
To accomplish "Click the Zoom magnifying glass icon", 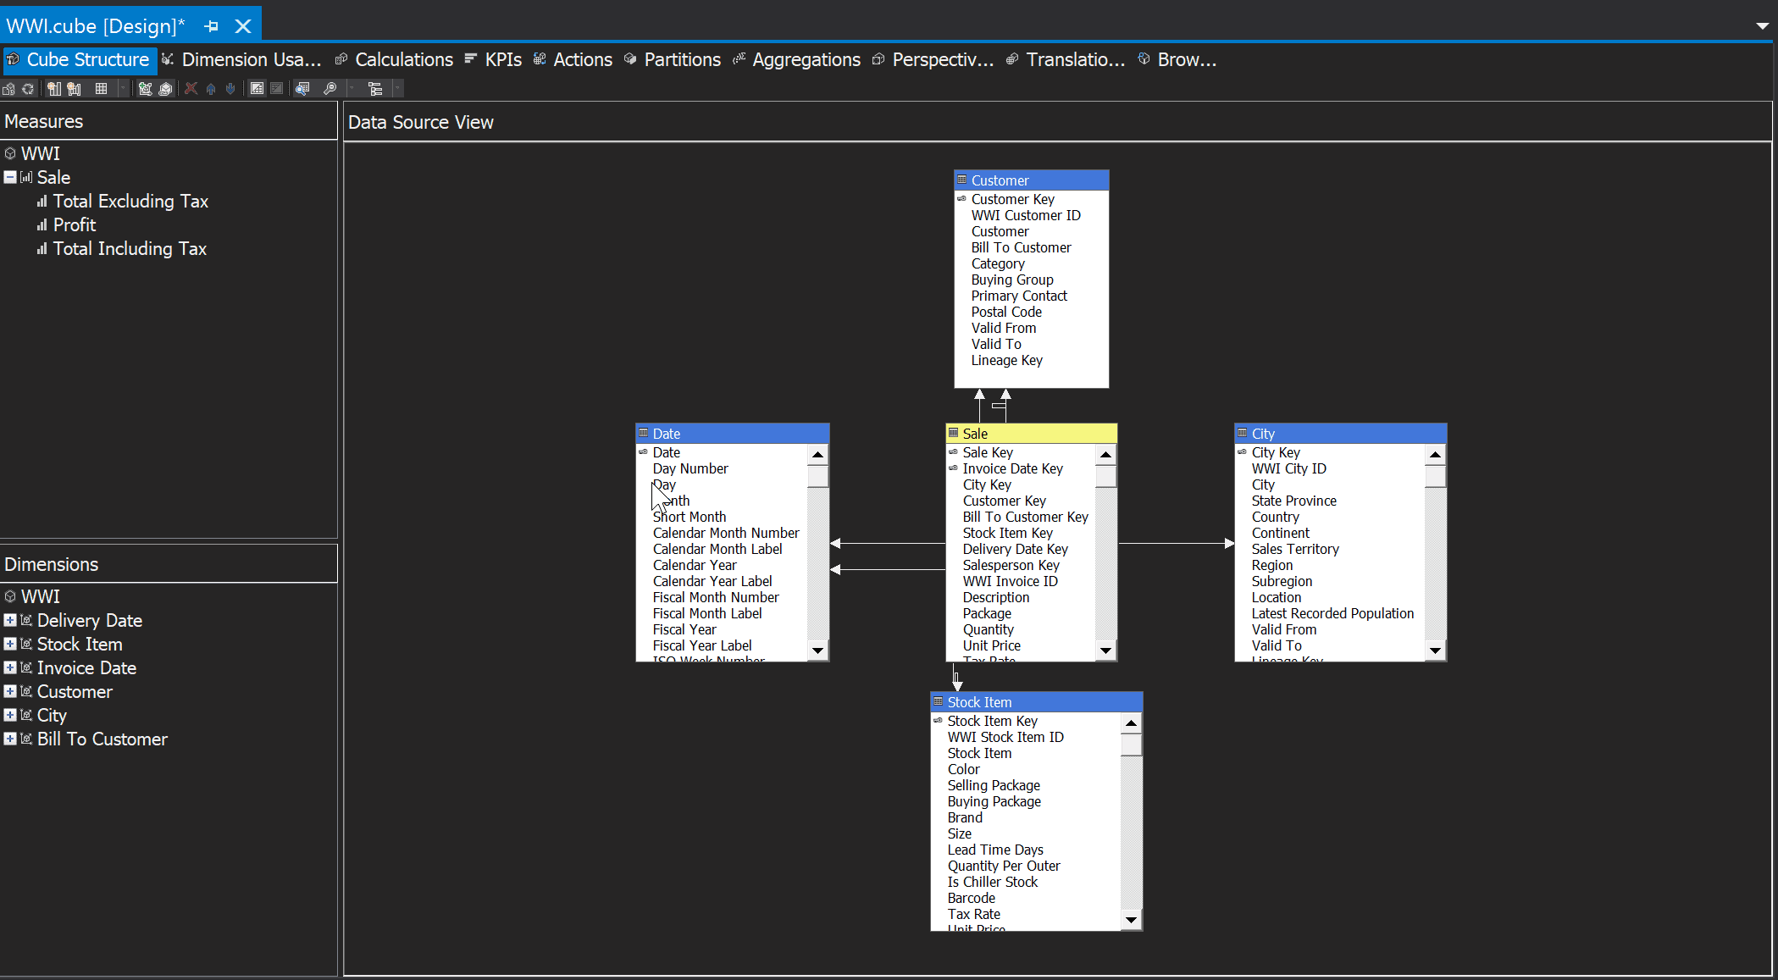I will tap(330, 89).
